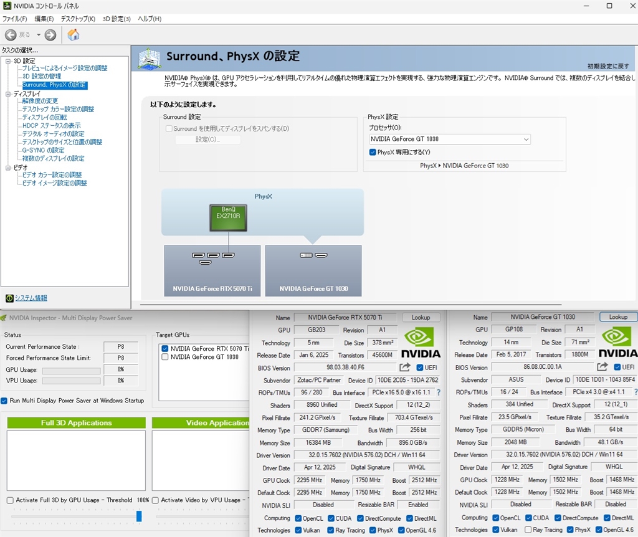Open Change resolution tree item
The width and height of the screenshot is (638, 537).
click(x=40, y=101)
